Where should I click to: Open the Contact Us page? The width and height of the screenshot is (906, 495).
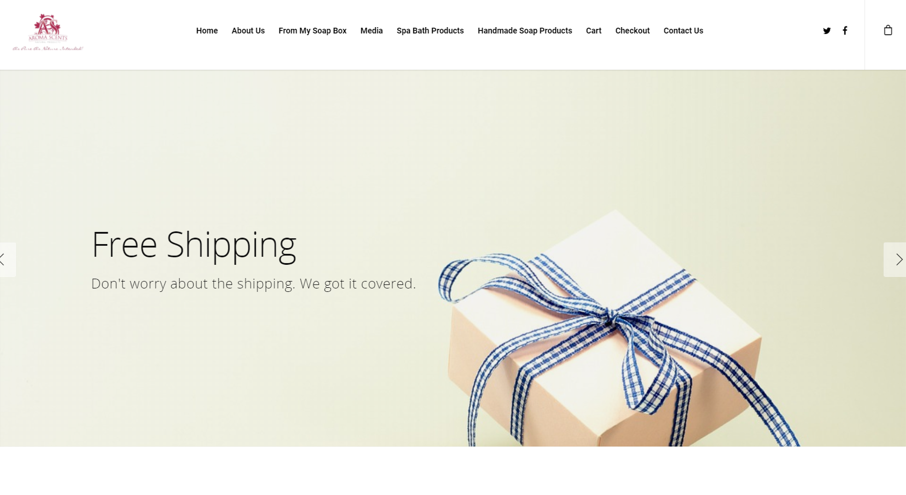(684, 31)
